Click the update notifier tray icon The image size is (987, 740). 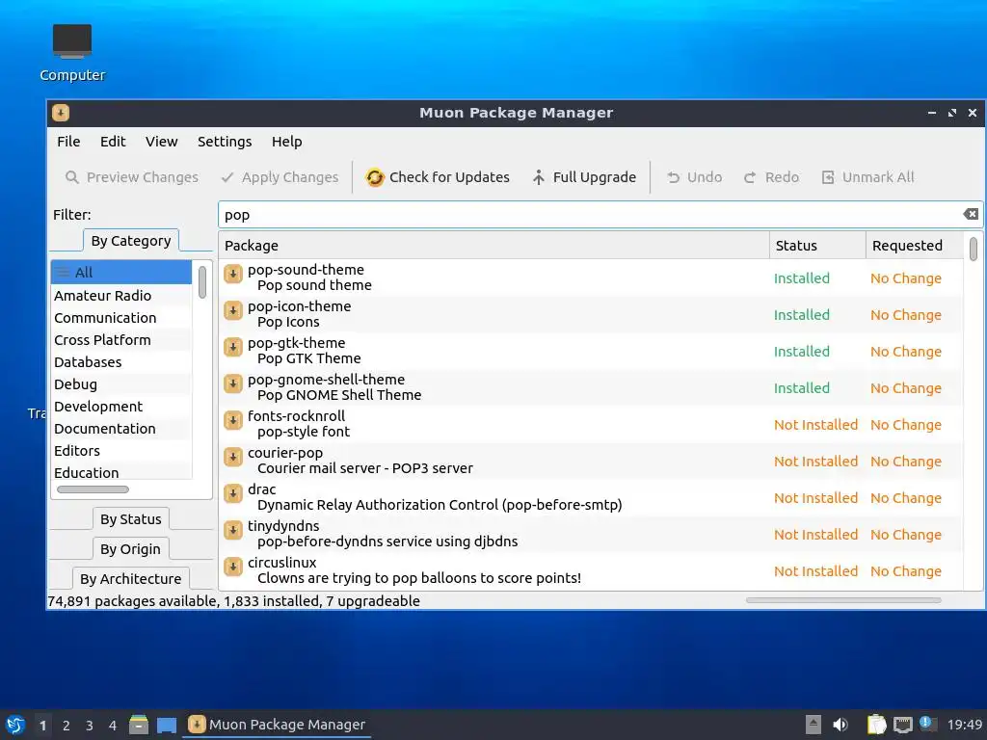coord(928,724)
